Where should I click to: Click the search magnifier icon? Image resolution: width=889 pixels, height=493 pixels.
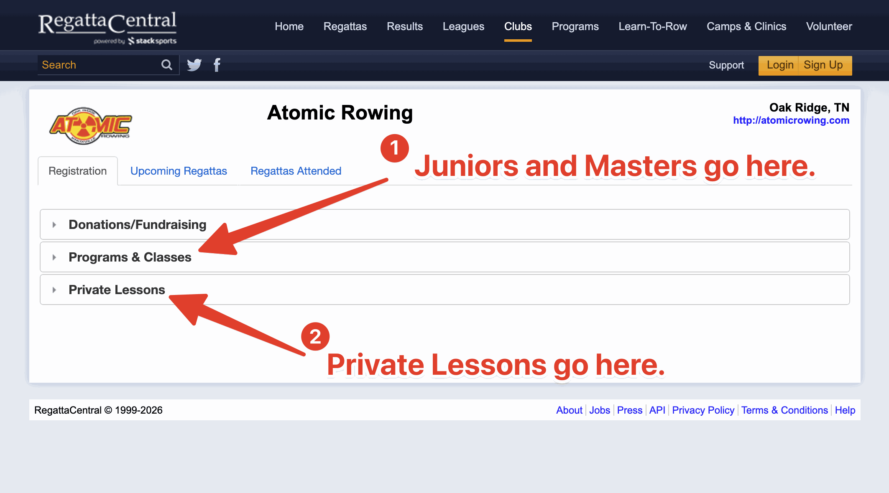(x=166, y=65)
